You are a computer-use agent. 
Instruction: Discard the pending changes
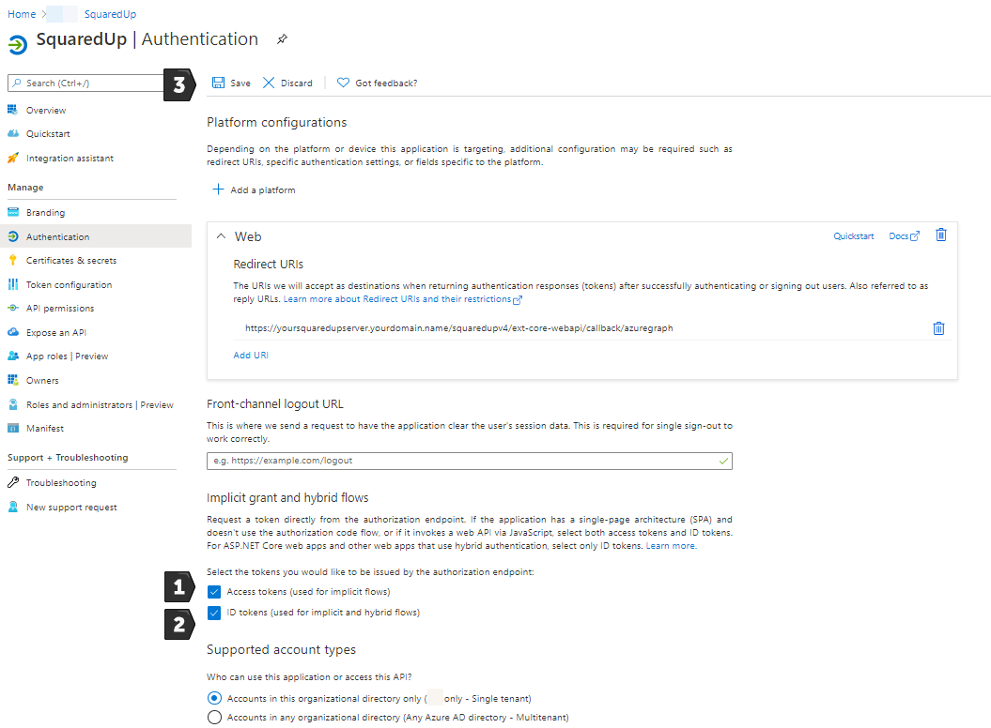click(287, 83)
